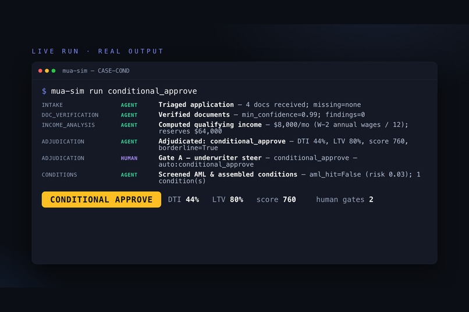Click the purple HUMAN tag
The image size is (469, 312).
pos(129,158)
